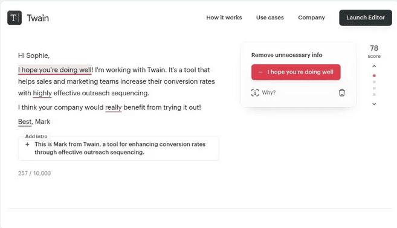Go to next suggestion with down chevron

click(374, 104)
